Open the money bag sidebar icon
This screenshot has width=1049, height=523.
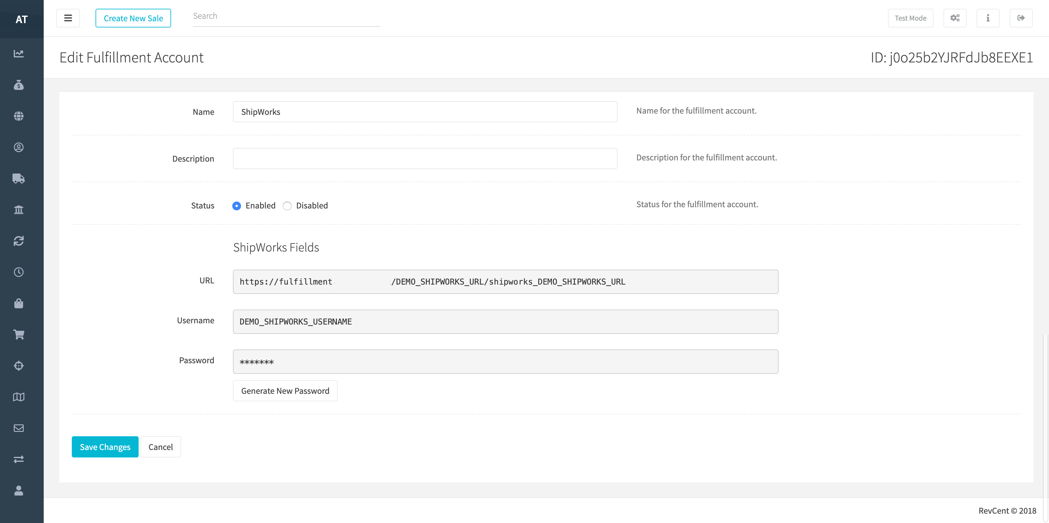(x=19, y=85)
